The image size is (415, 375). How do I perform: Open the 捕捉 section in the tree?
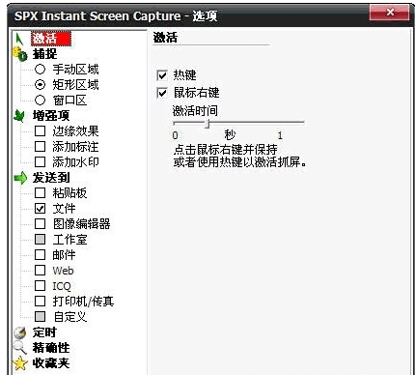pos(44,54)
